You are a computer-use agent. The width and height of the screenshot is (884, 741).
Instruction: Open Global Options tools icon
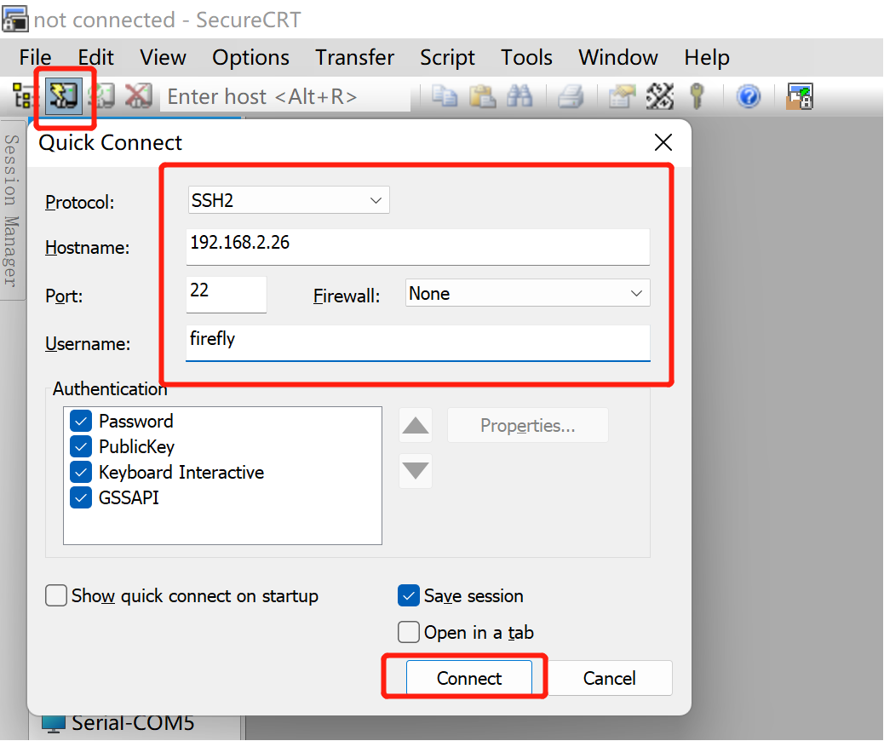(x=660, y=96)
